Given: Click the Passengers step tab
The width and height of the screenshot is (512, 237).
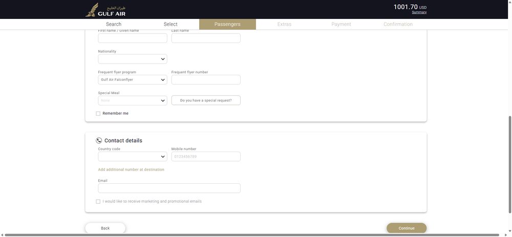Looking at the screenshot, I should coord(228,24).
